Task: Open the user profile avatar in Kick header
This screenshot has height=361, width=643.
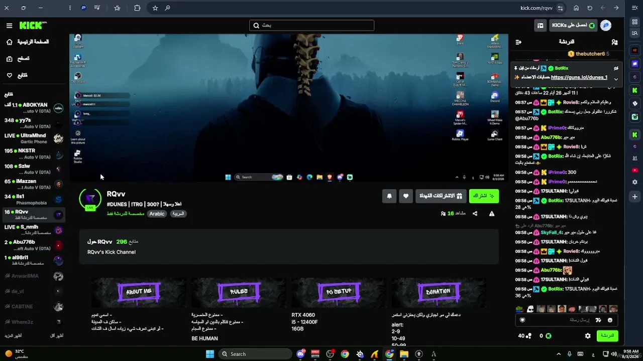Action: pos(606,26)
